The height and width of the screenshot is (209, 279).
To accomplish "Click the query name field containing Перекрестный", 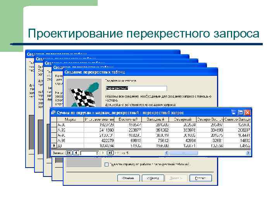I will (x=136, y=88).
